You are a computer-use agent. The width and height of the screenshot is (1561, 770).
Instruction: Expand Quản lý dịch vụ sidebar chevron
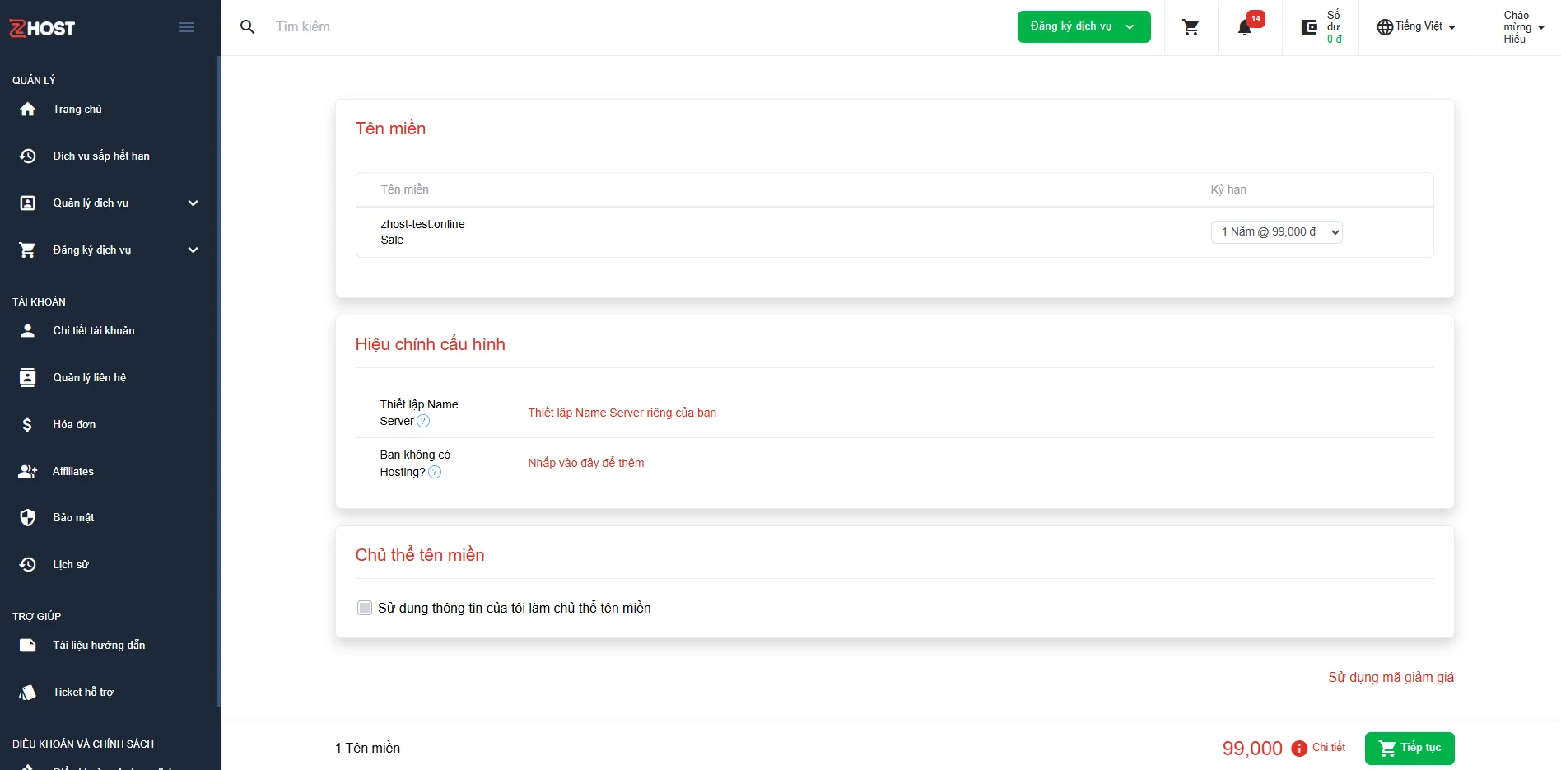coord(193,203)
